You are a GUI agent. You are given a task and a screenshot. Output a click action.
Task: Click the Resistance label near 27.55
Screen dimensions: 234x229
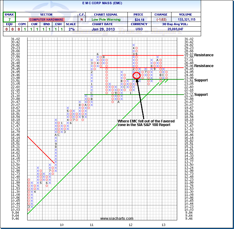click(204, 55)
